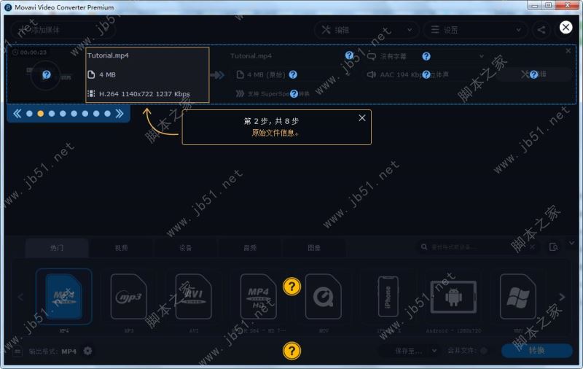
Task: Click the output format icon in the bottom-left corner
Action: (x=17, y=351)
